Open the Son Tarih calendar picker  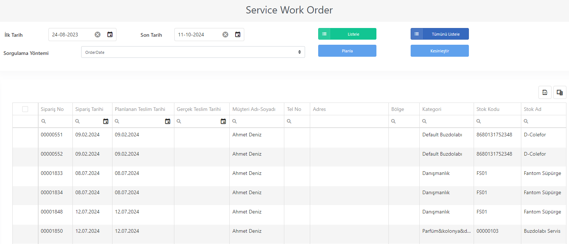(238, 35)
